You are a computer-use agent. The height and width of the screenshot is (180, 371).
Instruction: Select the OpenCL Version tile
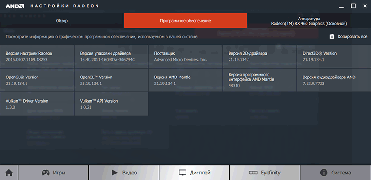[111, 80]
